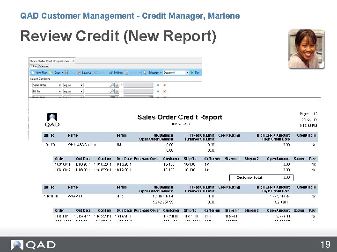Click the Open folder icon
The width and height of the screenshot is (337, 252).
pyautogui.click(x=51, y=73)
